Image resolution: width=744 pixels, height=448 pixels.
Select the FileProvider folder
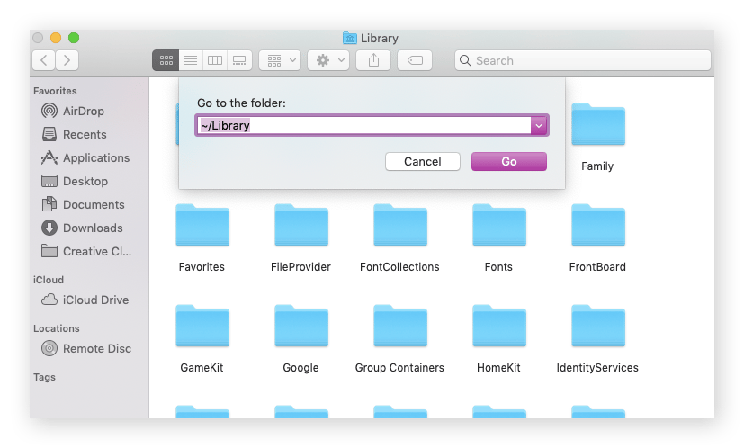pyautogui.click(x=300, y=238)
